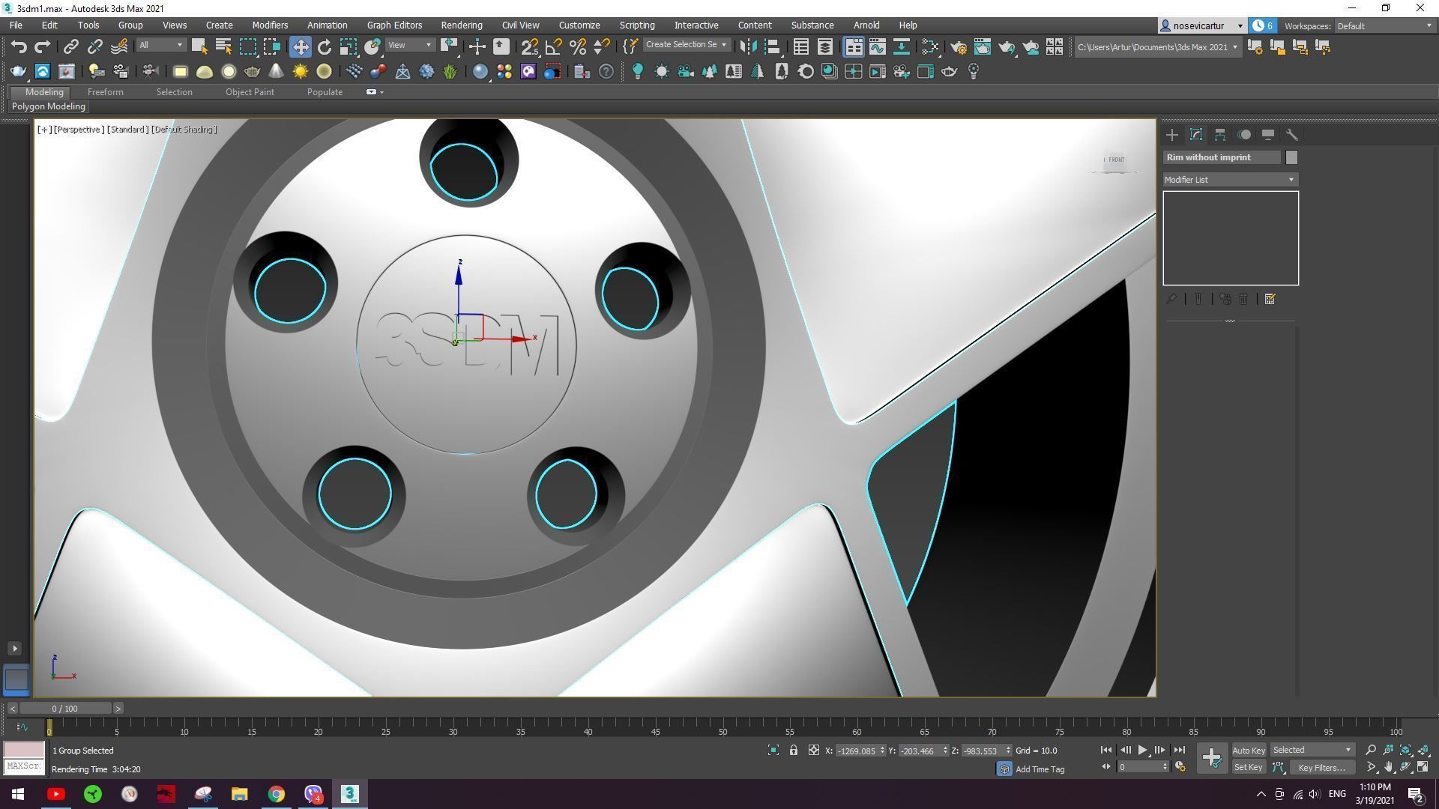This screenshot has width=1439, height=809.
Task: Open the selection filter All dropdown
Action: coord(160,45)
